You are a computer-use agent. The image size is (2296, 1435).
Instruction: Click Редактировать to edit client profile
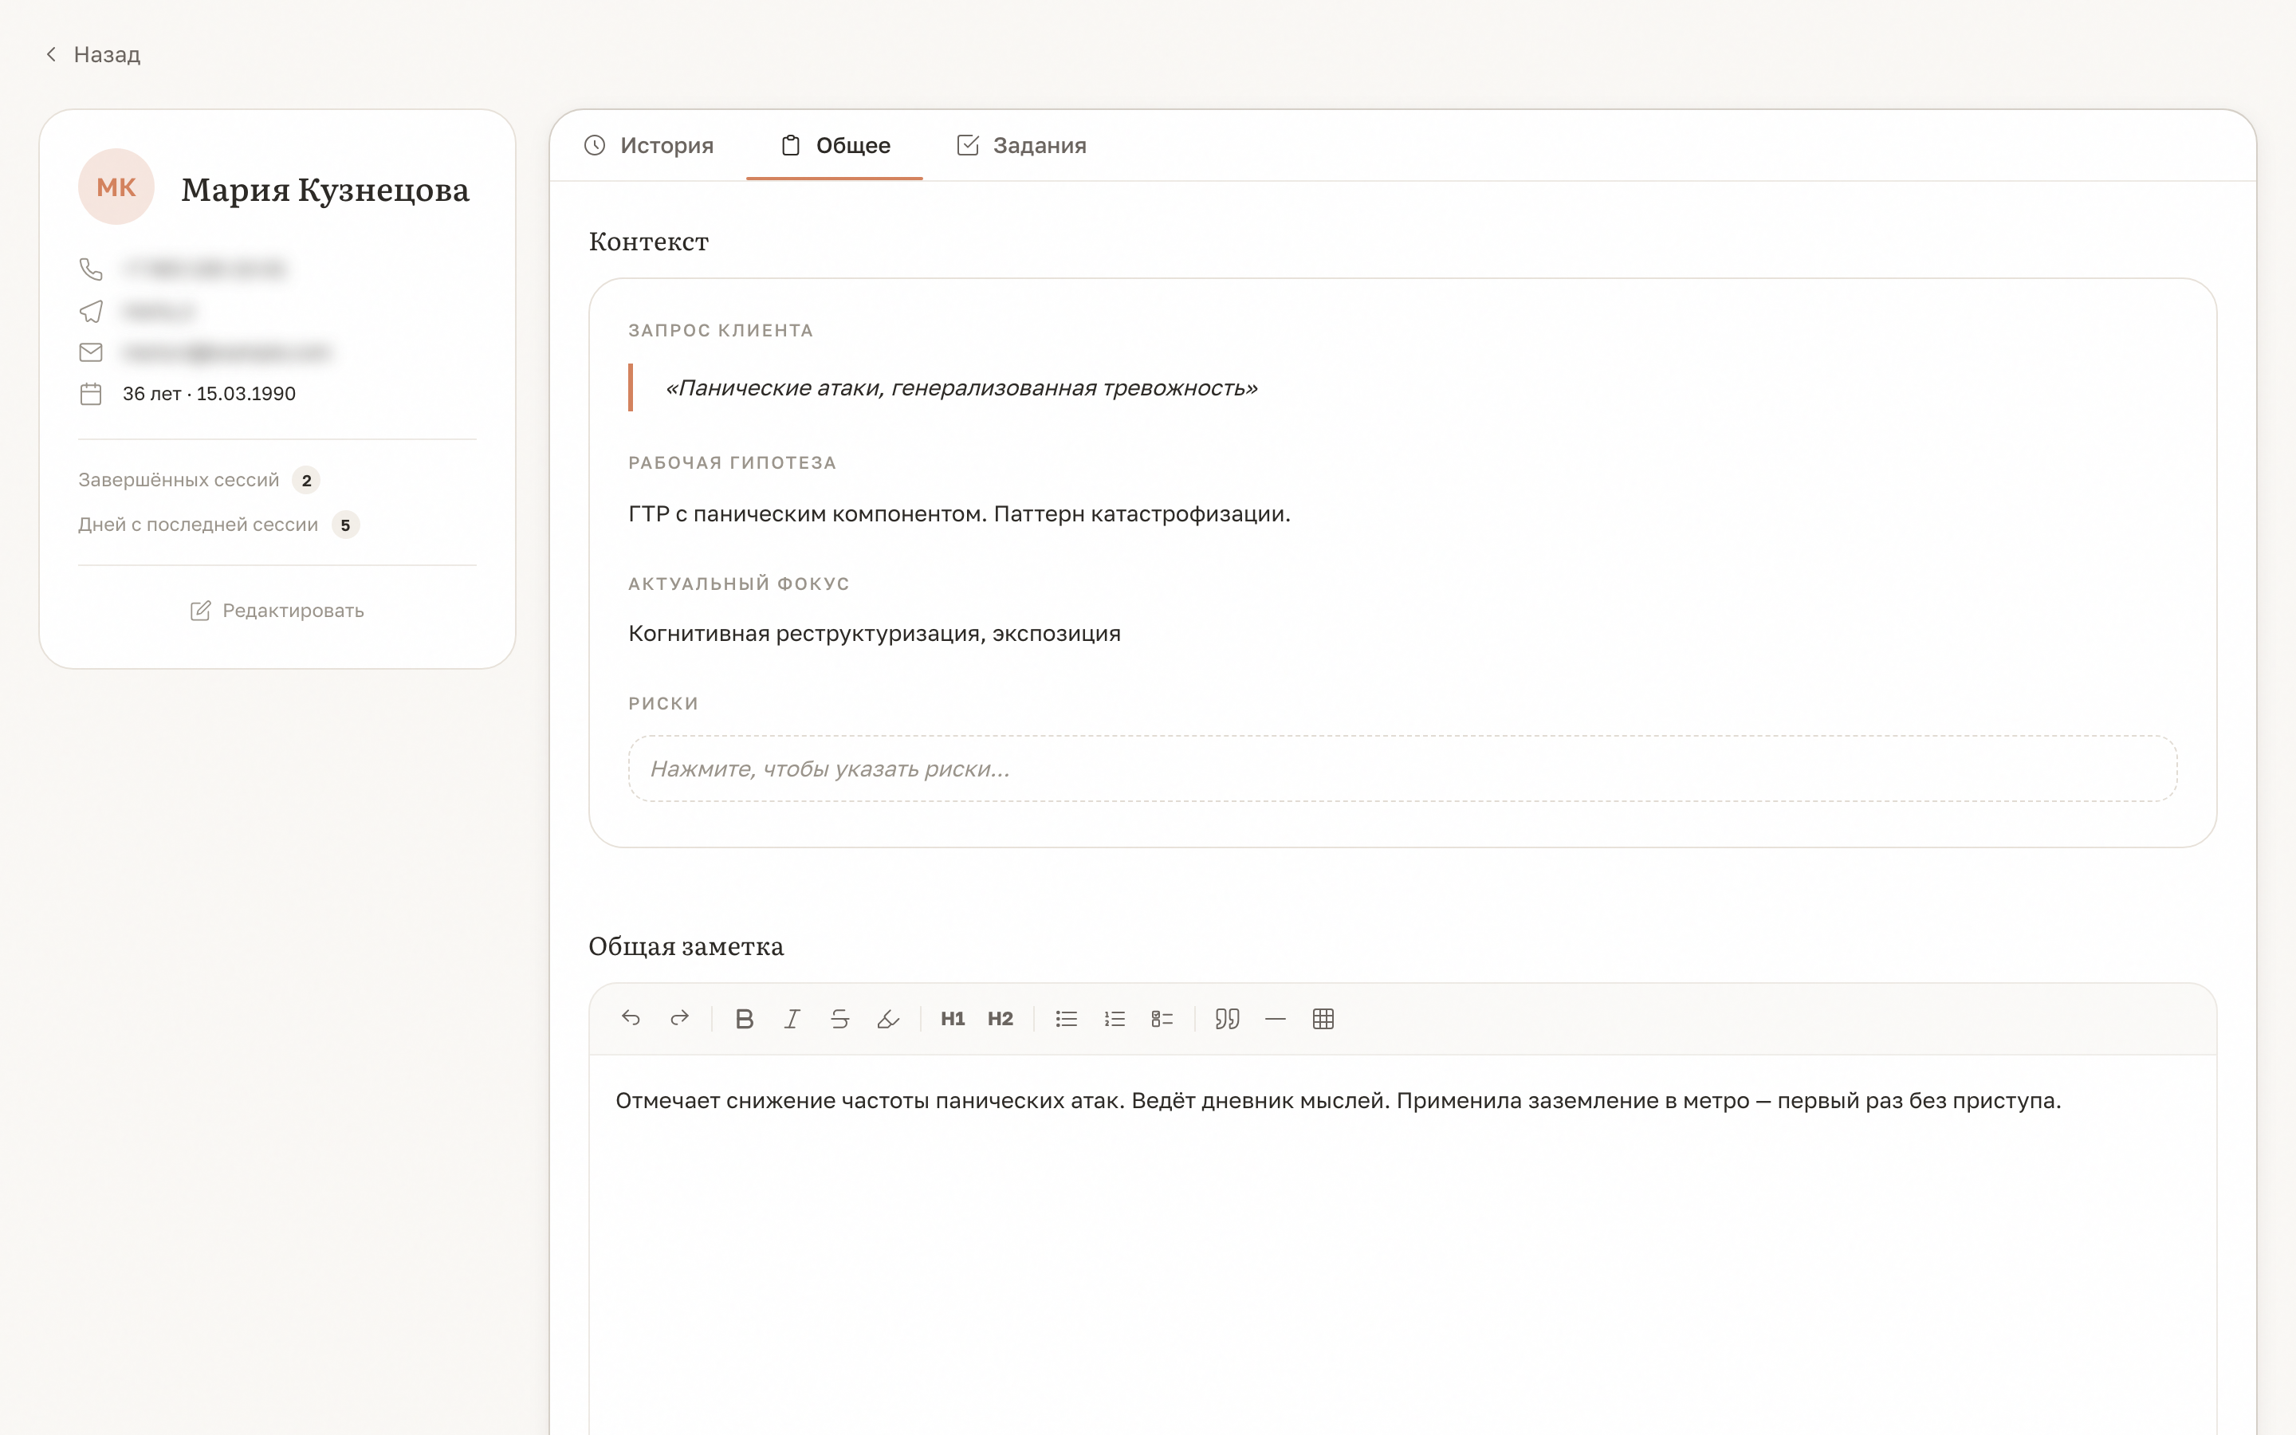[277, 610]
